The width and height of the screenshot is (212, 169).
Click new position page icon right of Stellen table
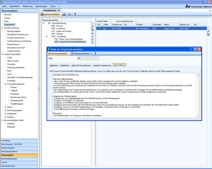point(208,28)
